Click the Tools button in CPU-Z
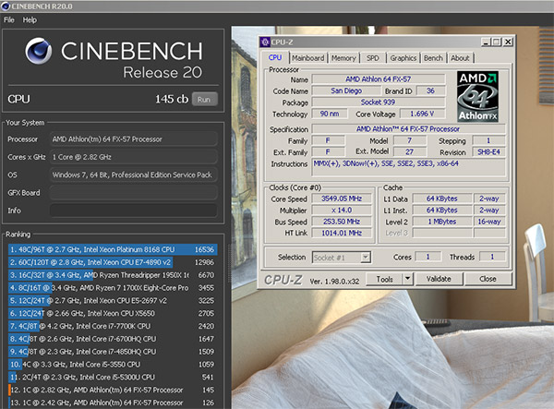554x409 pixels. [x=384, y=279]
